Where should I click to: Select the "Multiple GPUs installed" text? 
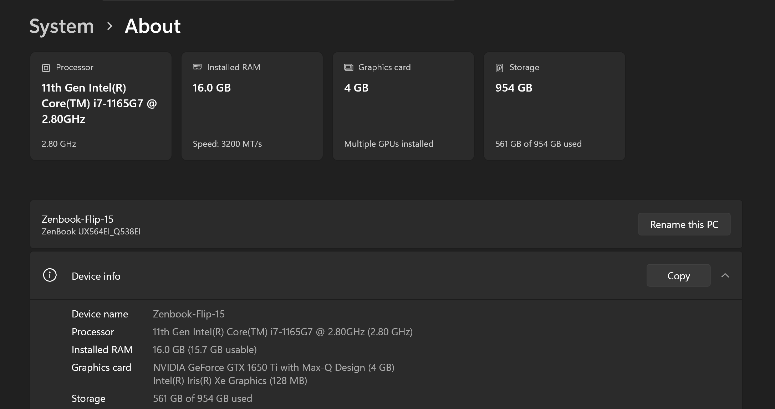[388, 144]
